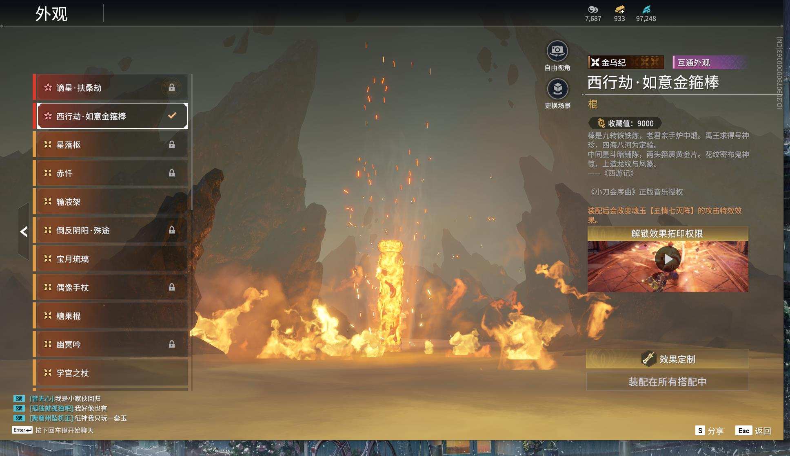Click the flower rarity icon of 谪星·扶桑劫
Viewport: 790px width, 456px height.
pos(48,88)
